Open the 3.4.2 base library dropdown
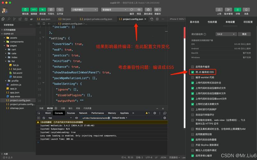 tap(226, 34)
